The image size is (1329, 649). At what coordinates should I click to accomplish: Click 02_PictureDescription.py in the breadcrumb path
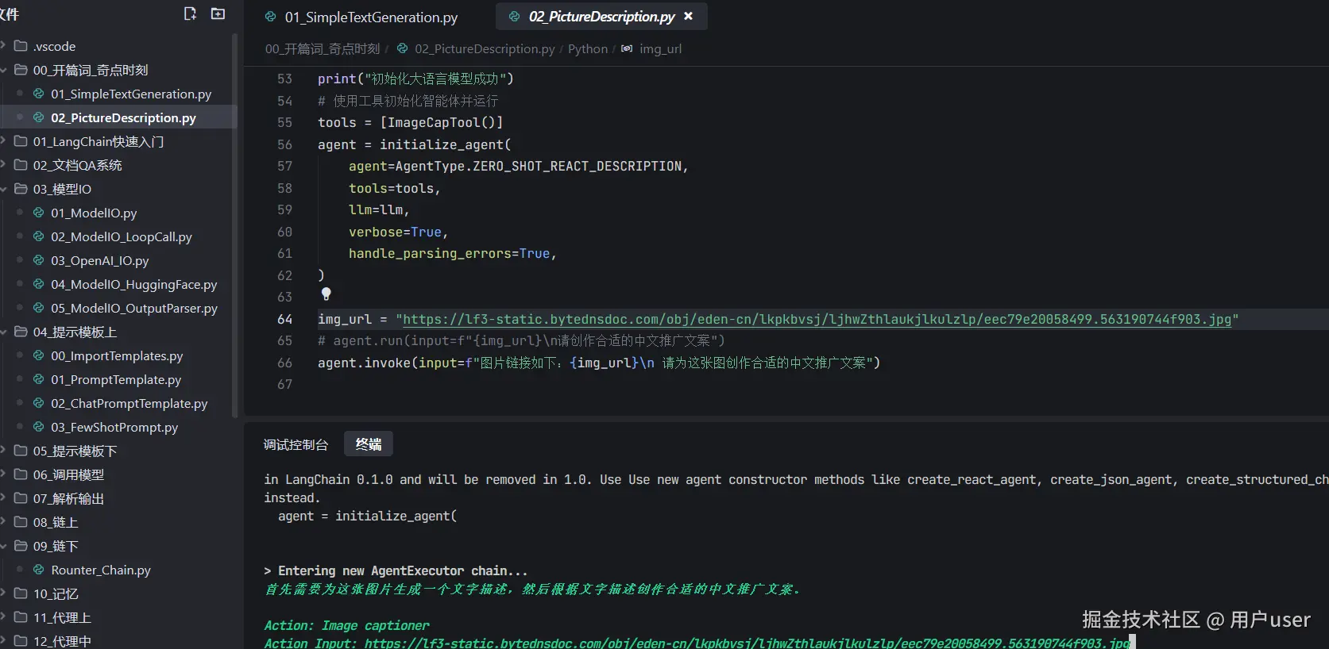(484, 49)
